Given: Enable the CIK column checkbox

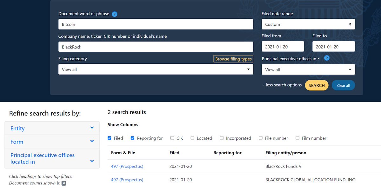Looking at the screenshot, I should (172, 138).
